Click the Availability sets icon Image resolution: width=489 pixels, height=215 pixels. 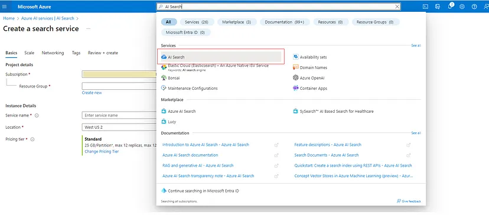coord(296,57)
